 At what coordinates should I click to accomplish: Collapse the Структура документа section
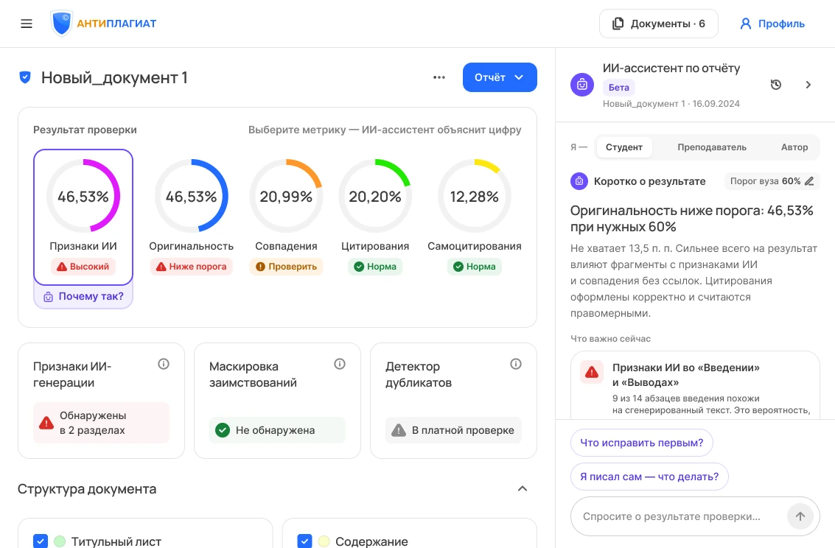point(523,488)
